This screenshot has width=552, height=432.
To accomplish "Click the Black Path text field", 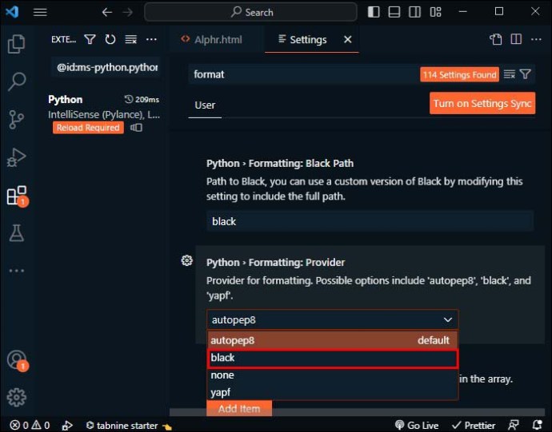I will tap(370, 221).
